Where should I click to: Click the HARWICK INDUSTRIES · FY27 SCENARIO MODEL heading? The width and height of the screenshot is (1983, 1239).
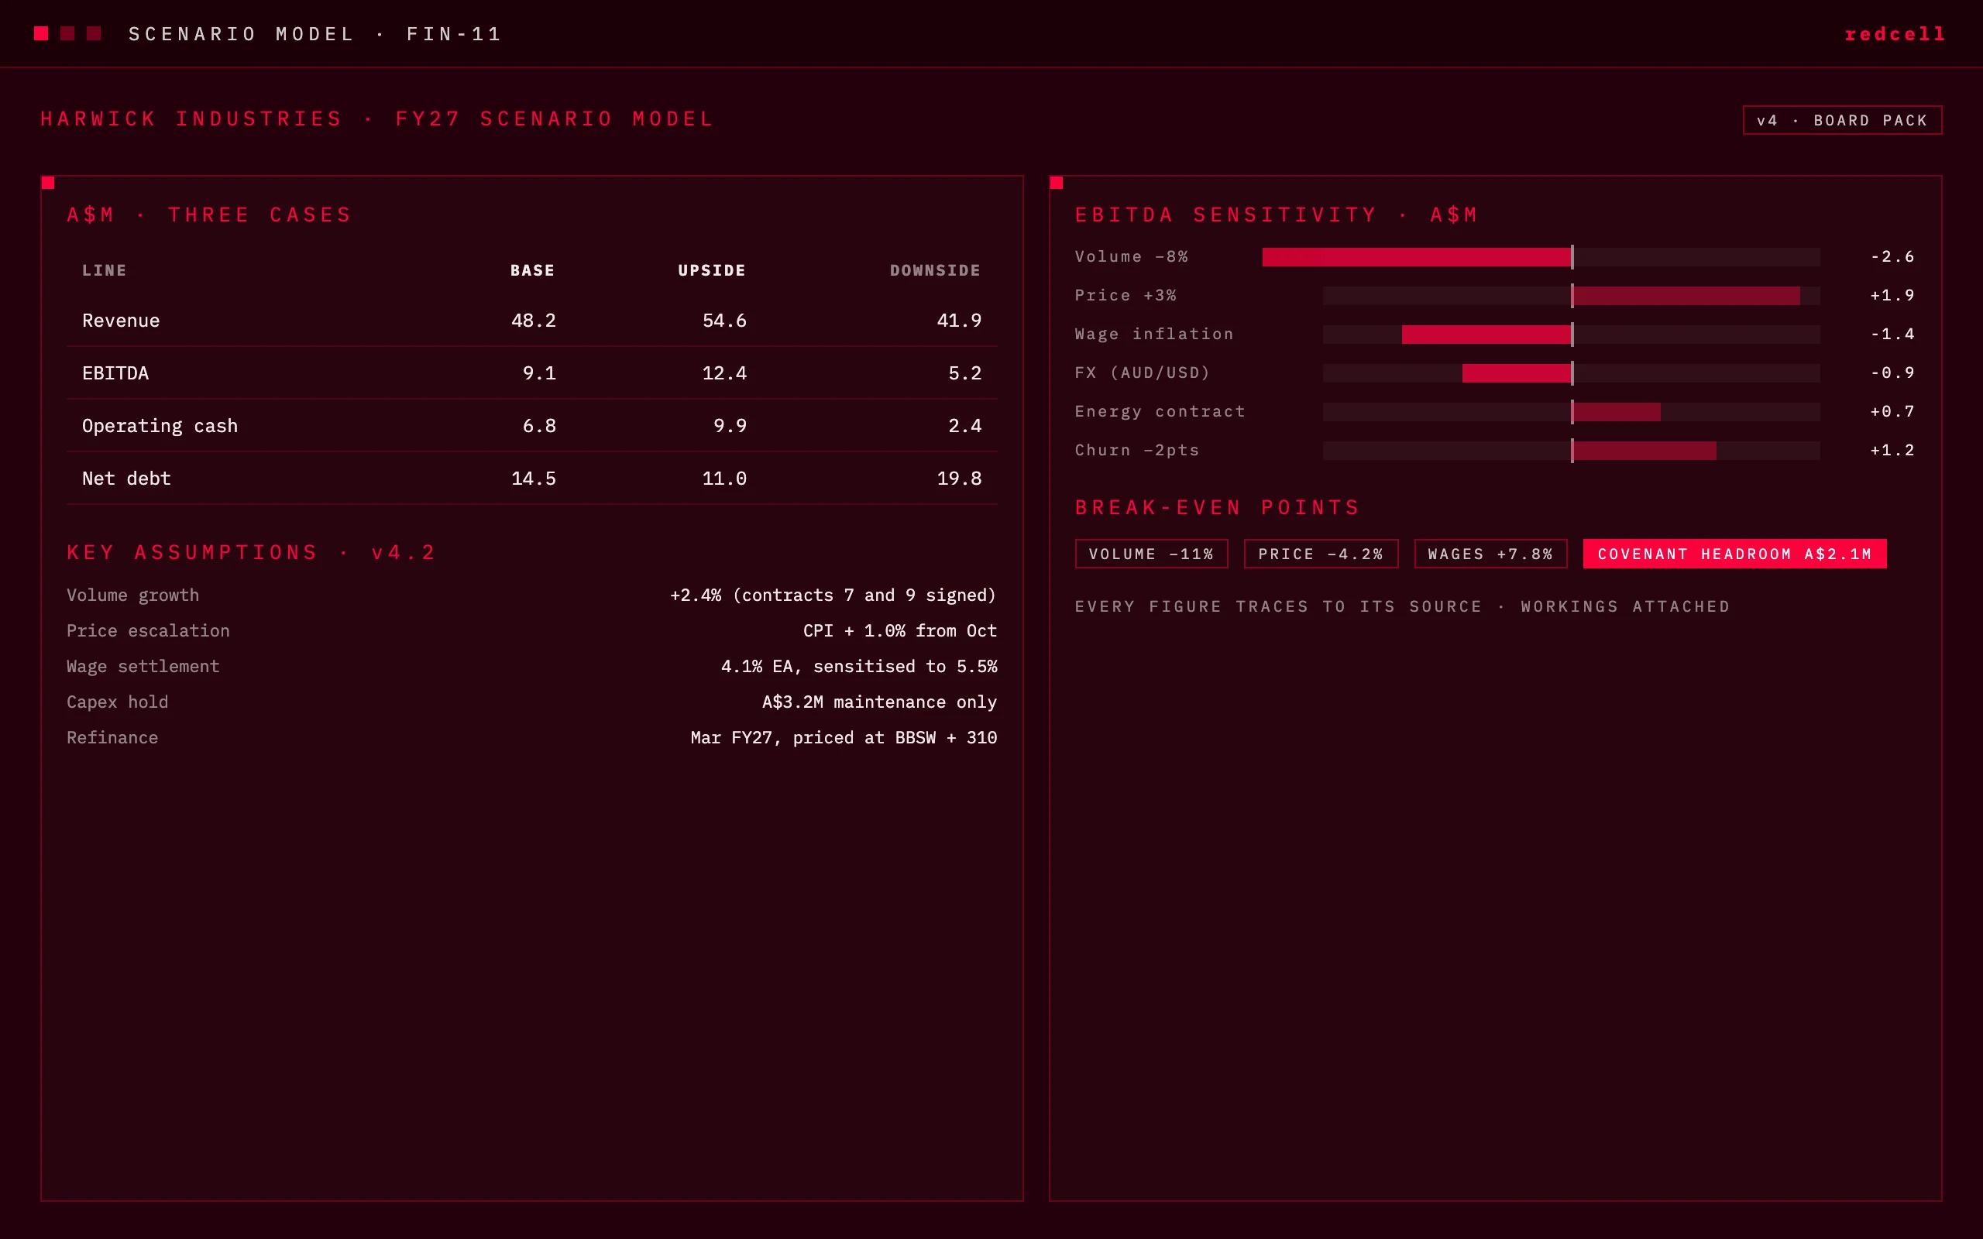[x=378, y=119]
